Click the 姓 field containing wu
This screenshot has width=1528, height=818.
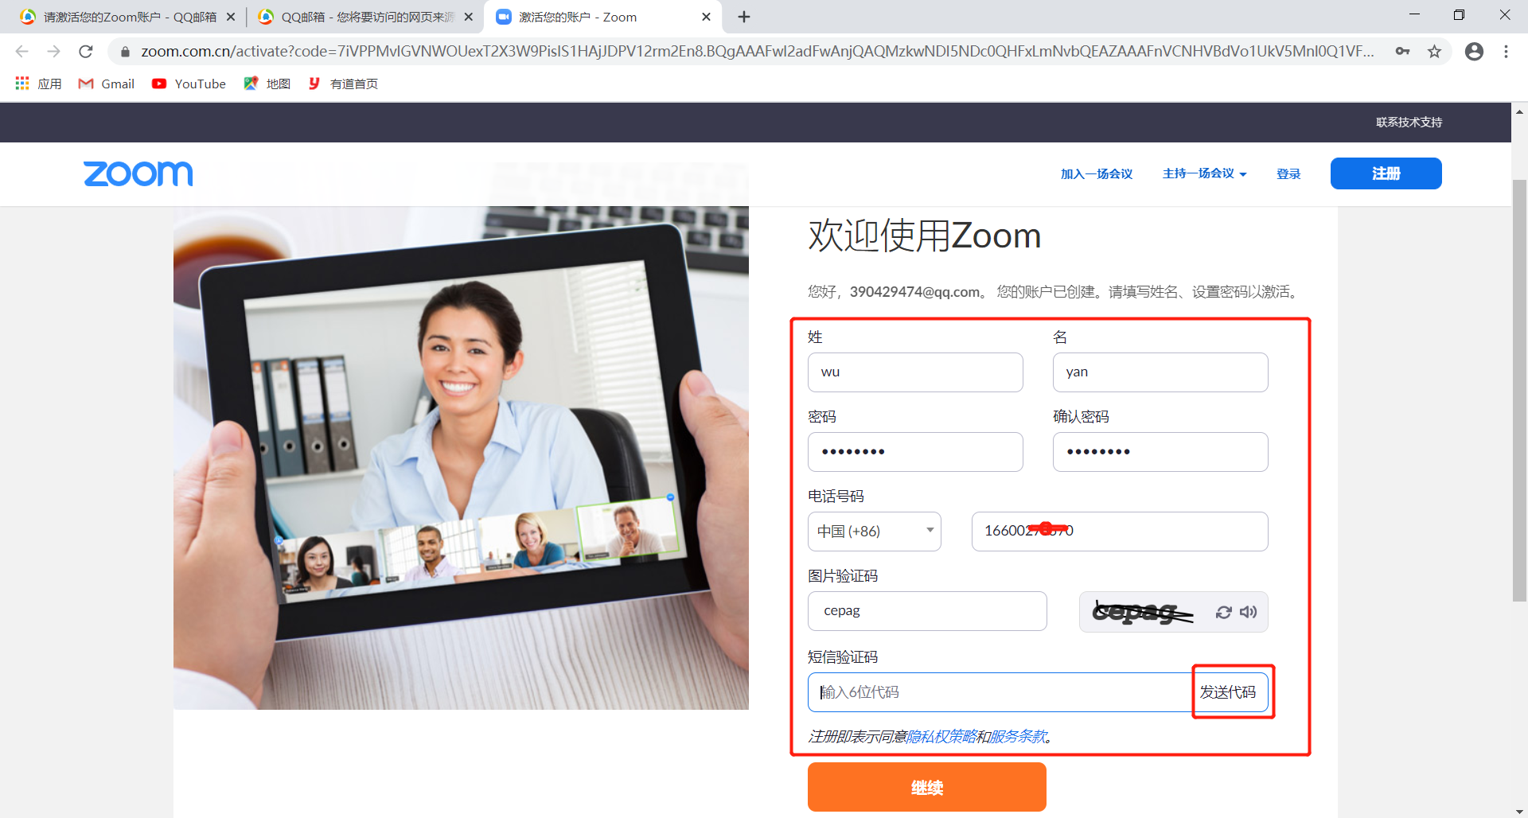coord(915,372)
